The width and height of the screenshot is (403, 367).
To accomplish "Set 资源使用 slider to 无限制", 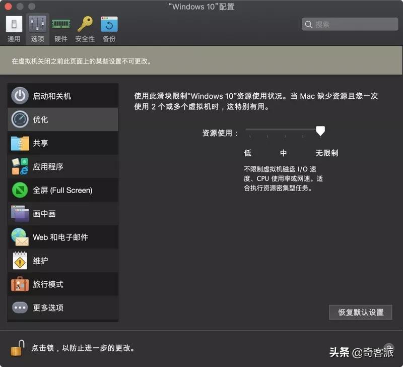I will [319, 130].
